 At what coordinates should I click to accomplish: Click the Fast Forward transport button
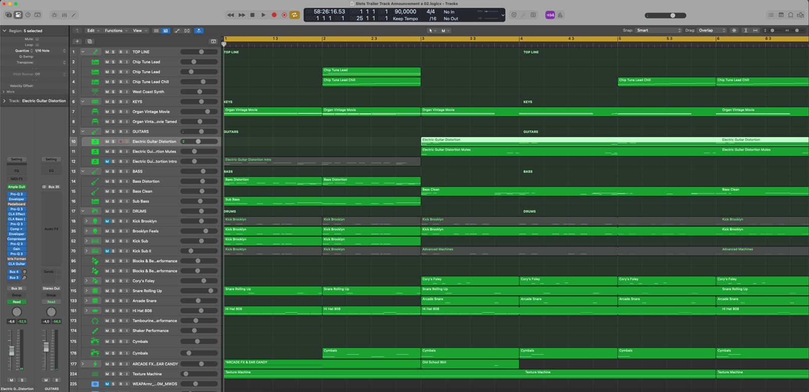point(242,15)
